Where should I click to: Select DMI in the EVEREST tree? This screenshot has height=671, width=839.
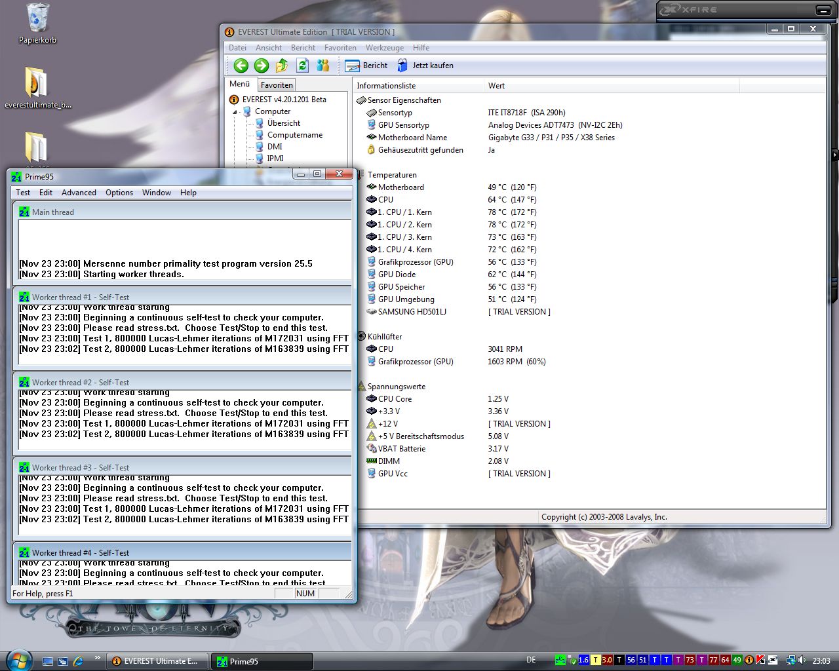275,147
